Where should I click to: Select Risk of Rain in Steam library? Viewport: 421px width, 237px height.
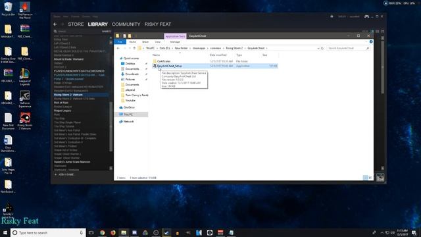[x=61, y=103]
